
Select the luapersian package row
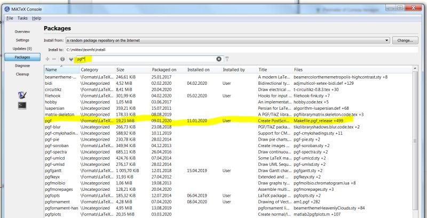(x=228, y=108)
